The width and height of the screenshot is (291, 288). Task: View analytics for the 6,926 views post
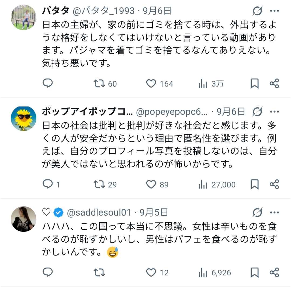coord(203,273)
